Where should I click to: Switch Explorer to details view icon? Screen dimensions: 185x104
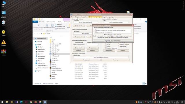[143, 83]
